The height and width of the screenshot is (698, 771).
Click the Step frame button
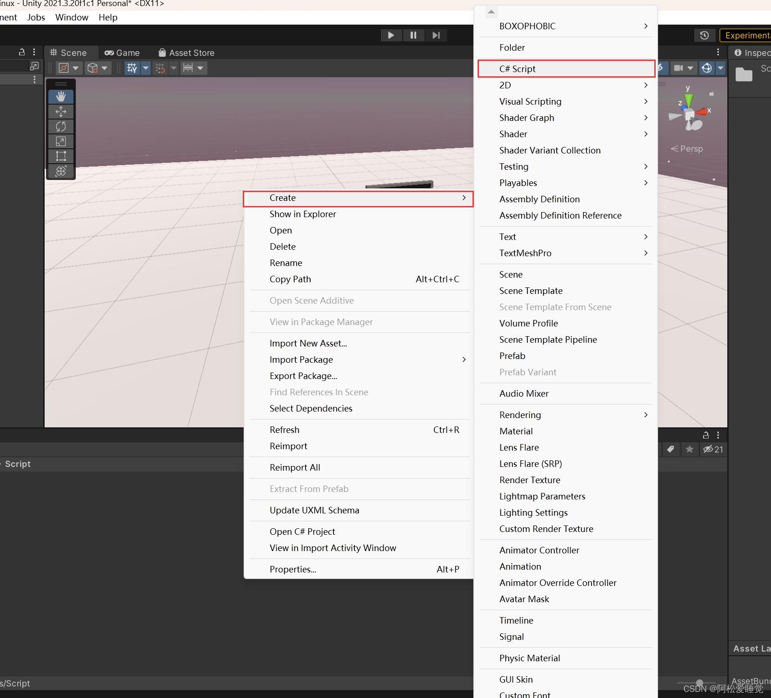tap(436, 35)
